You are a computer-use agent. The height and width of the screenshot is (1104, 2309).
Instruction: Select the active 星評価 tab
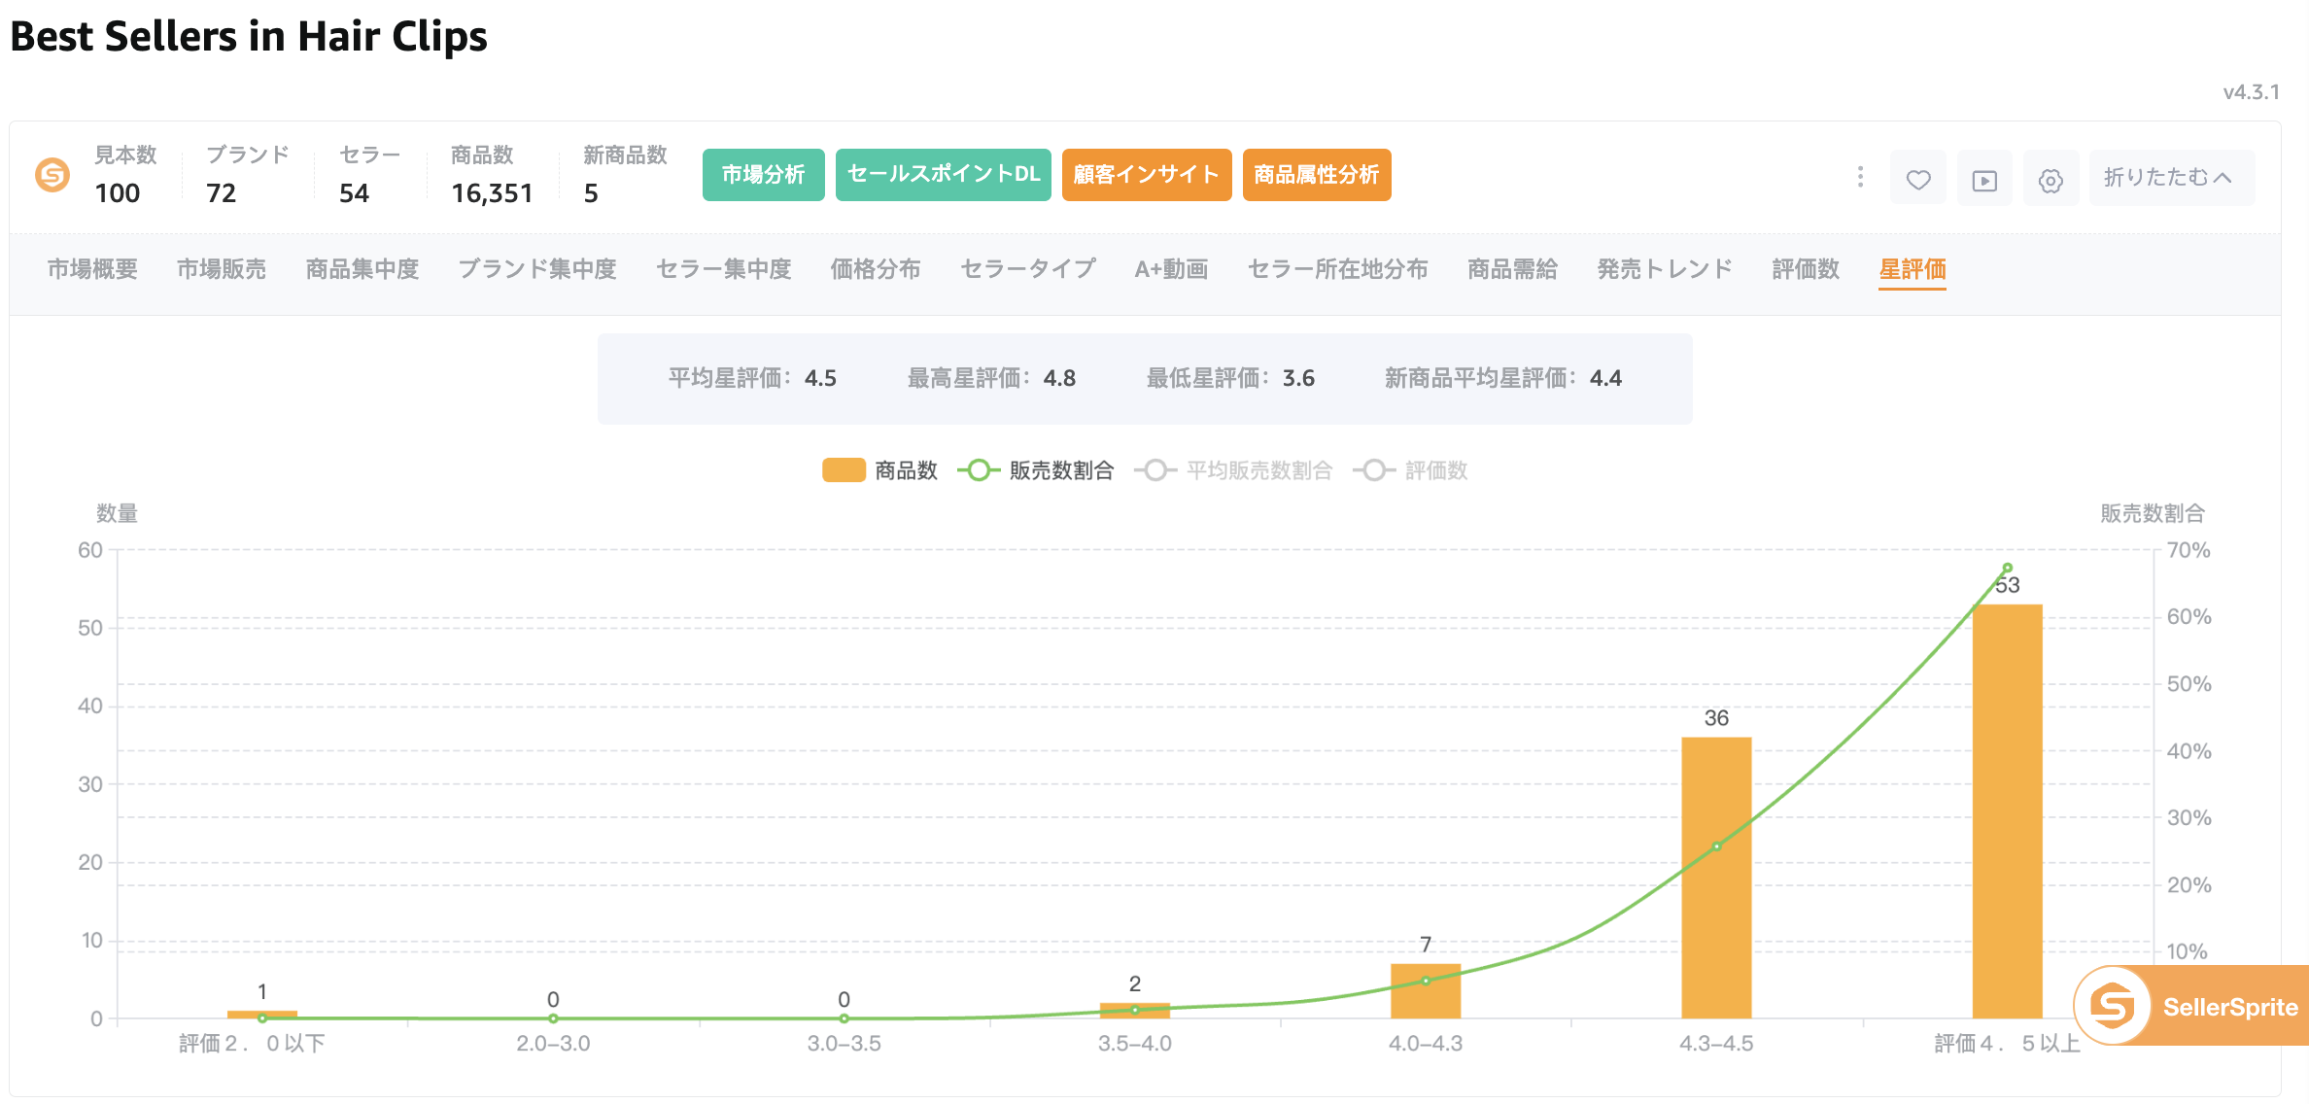click(x=1913, y=269)
